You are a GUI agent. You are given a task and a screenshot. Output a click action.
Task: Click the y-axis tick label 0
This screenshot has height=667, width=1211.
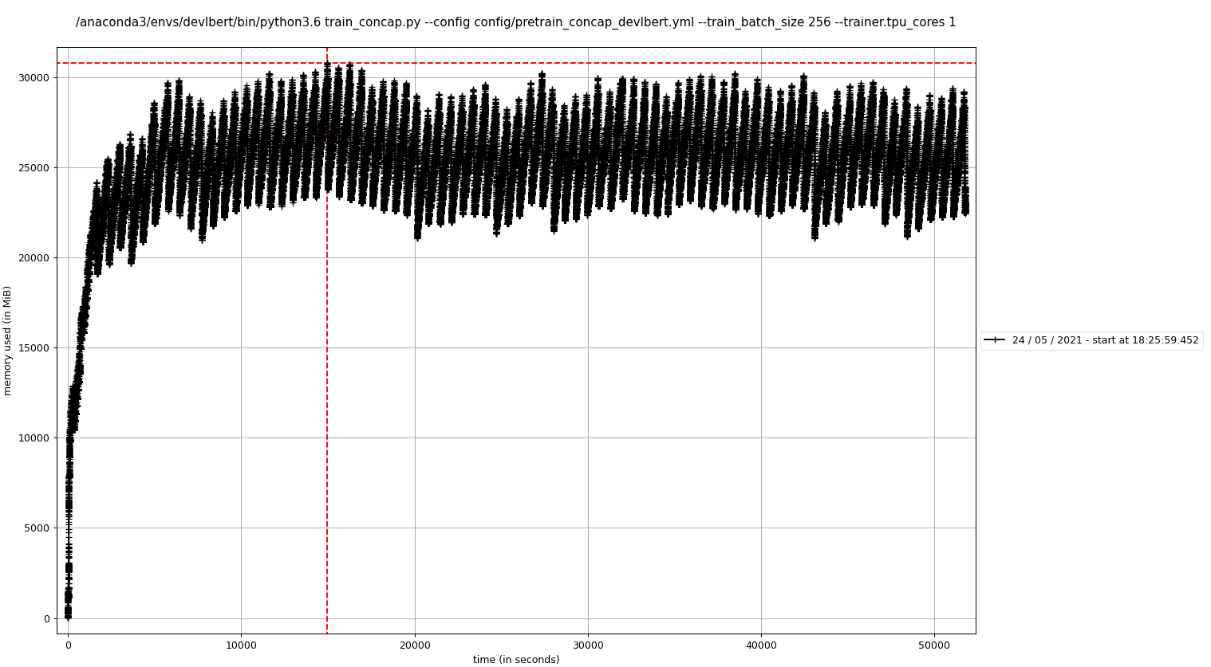46,618
